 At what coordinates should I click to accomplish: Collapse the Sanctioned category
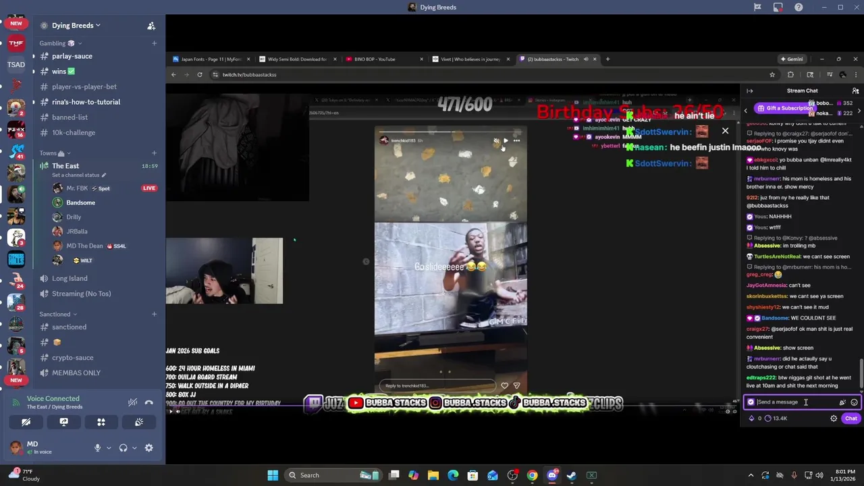coord(58,315)
